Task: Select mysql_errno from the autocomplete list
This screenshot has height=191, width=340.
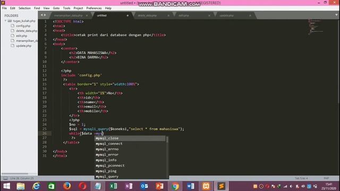Action: click(x=130, y=149)
